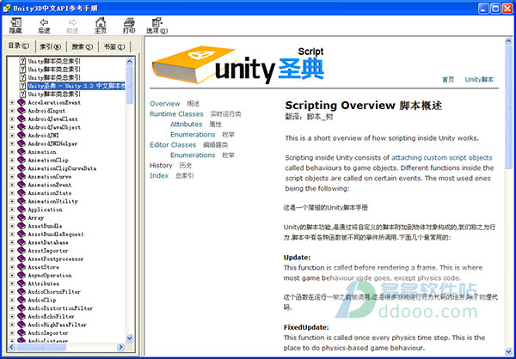Print the page with 打印 icon
Screen dimensions: 516x359
[x=129, y=26]
